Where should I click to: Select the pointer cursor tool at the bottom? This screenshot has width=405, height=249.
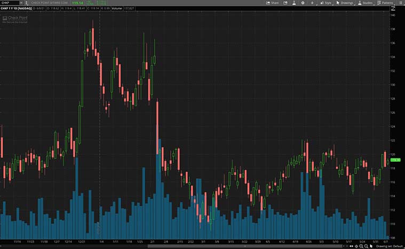coord(371,246)
